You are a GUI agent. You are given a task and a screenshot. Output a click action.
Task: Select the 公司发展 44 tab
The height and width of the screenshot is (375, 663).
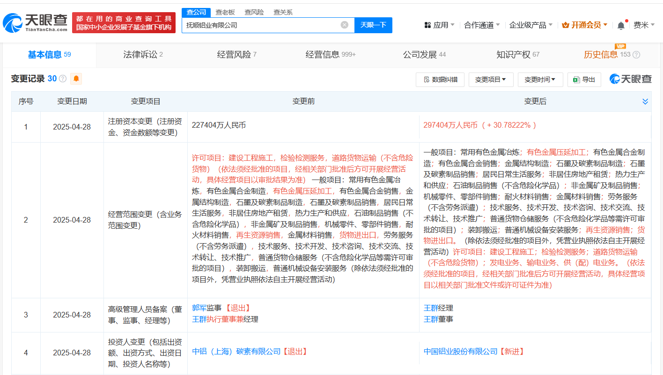424,55
